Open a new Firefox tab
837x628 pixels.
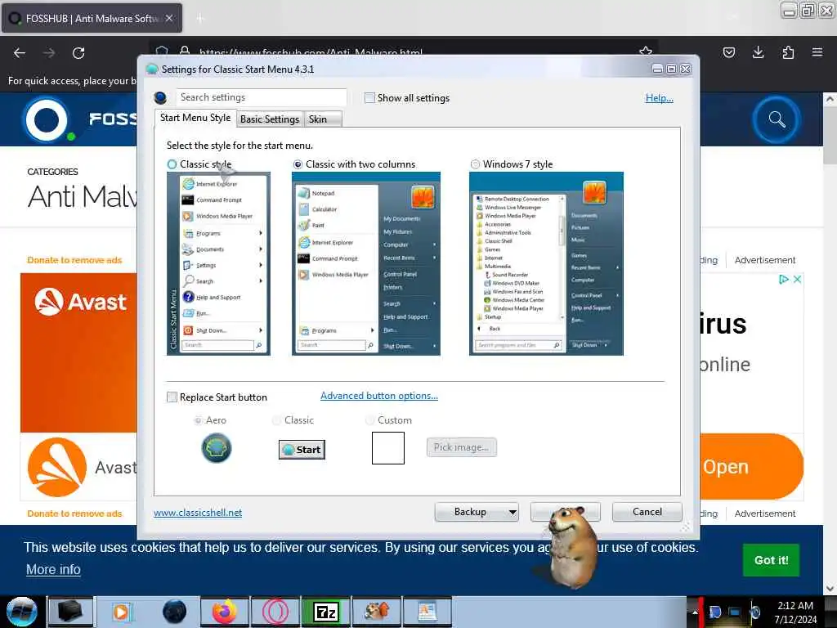coord(200,19)
